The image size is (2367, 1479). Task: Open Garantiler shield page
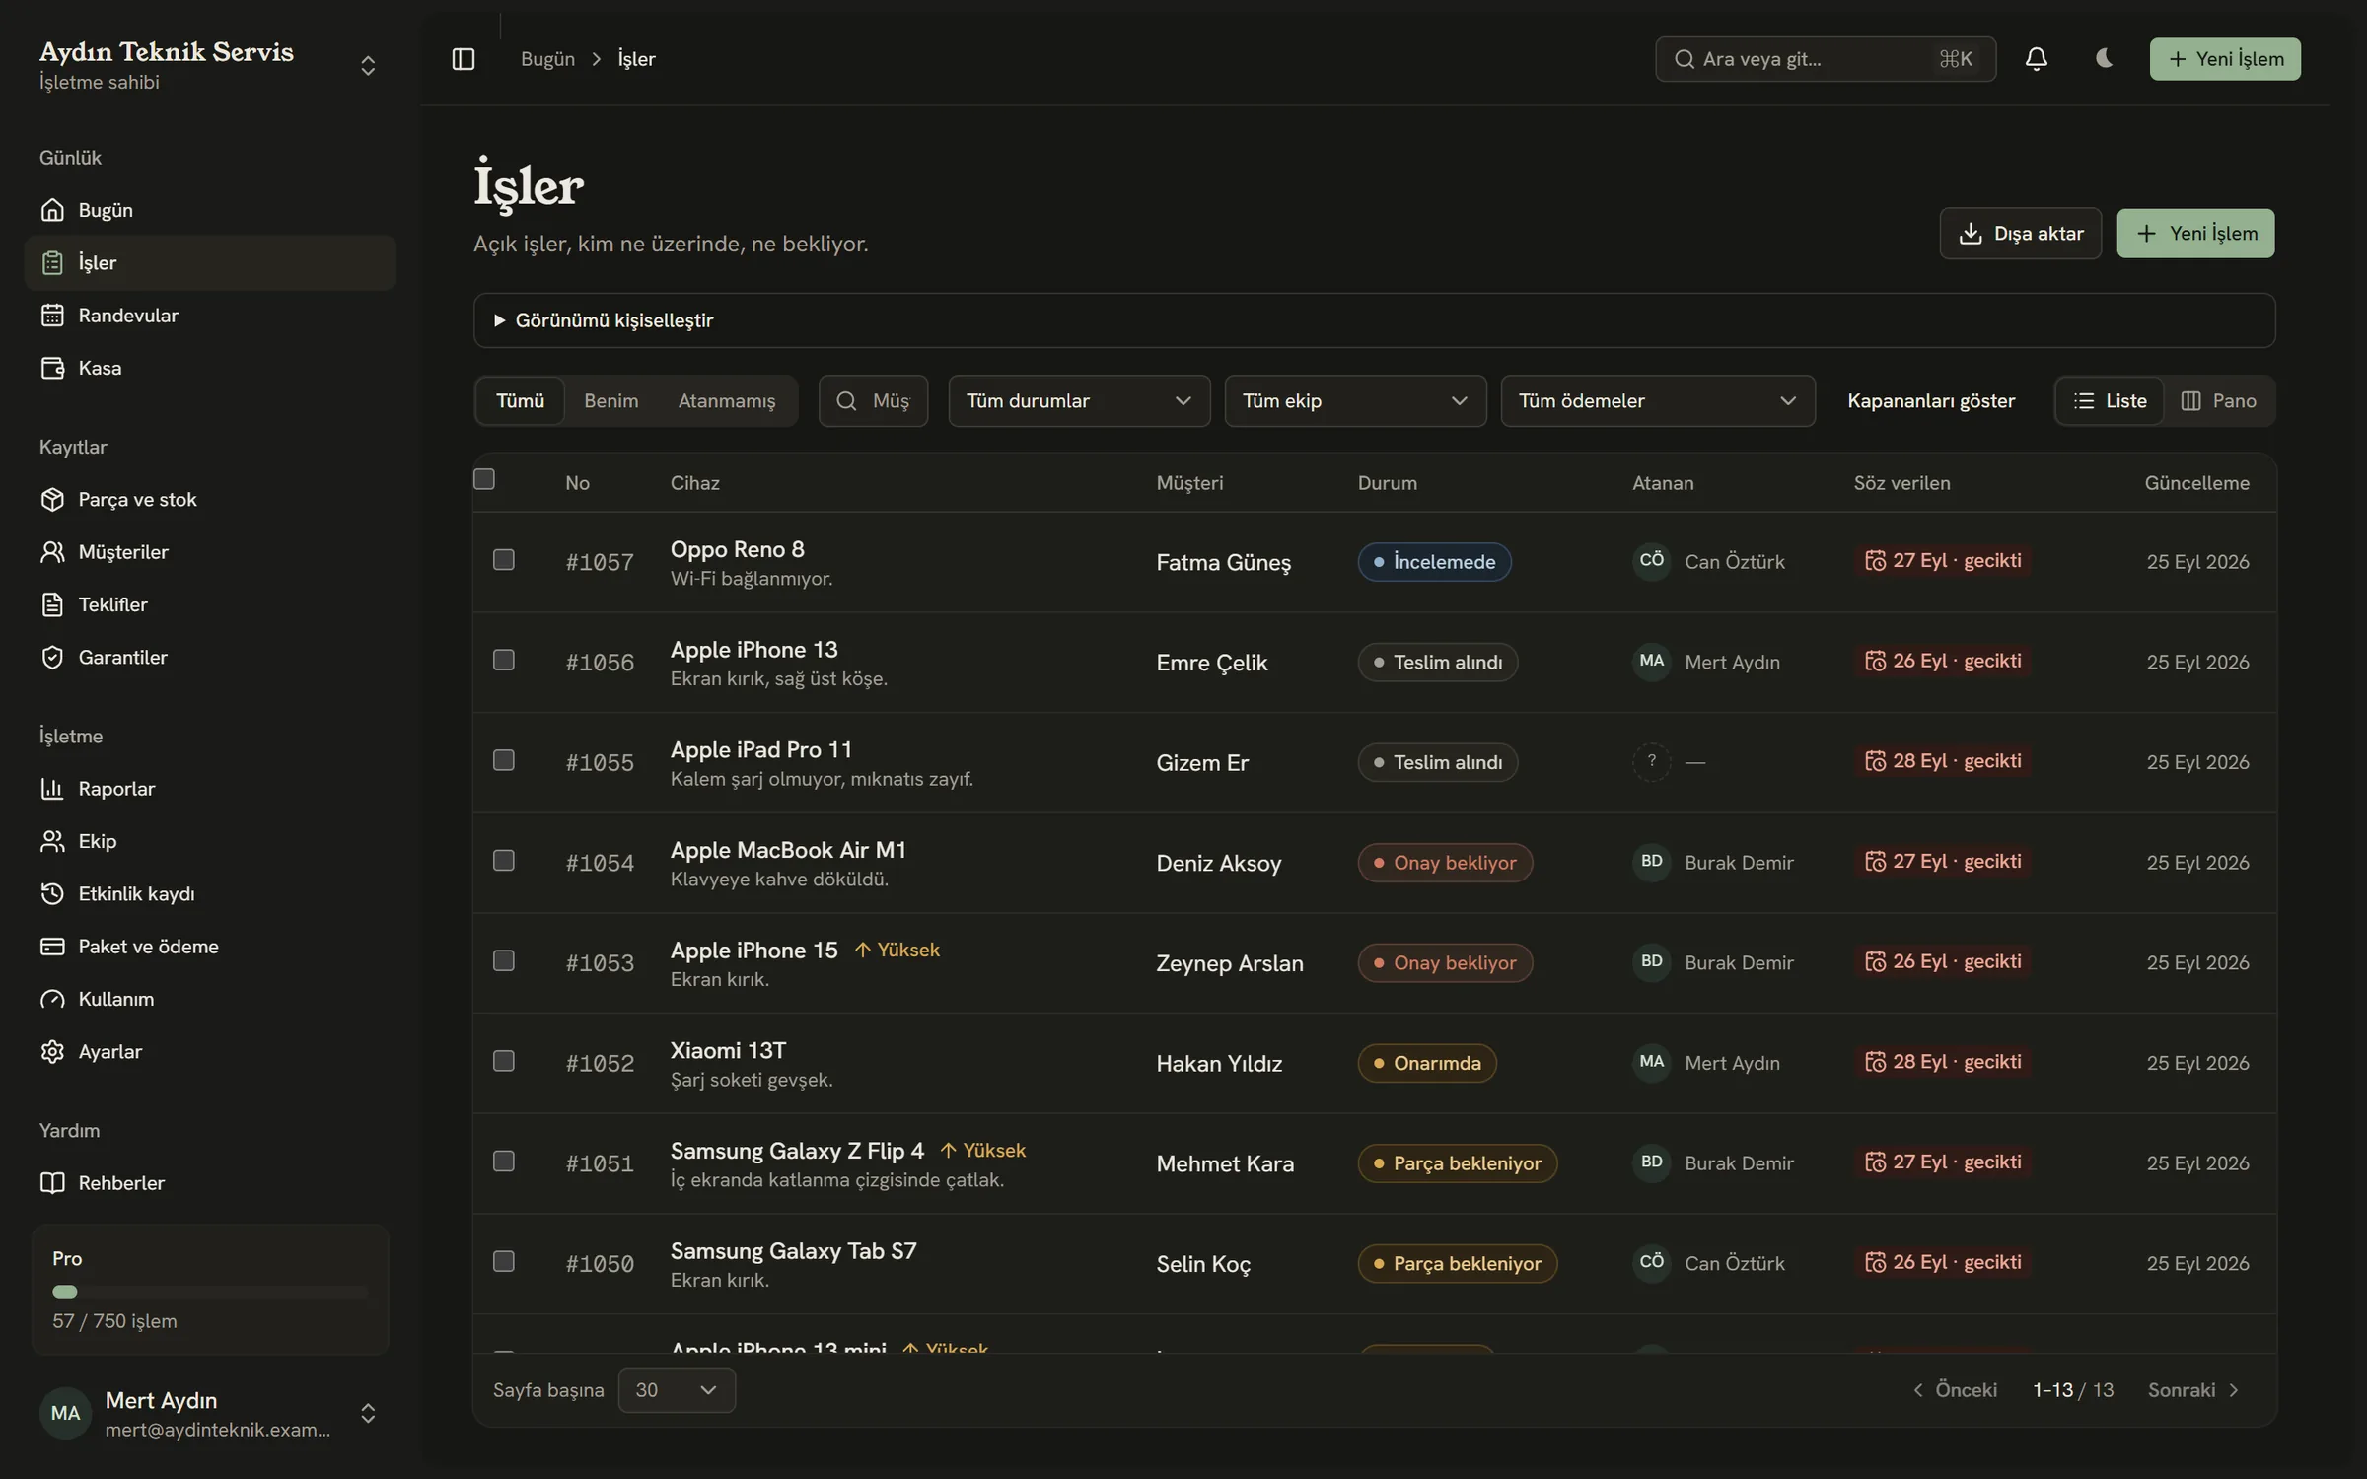tap(210, 658)
